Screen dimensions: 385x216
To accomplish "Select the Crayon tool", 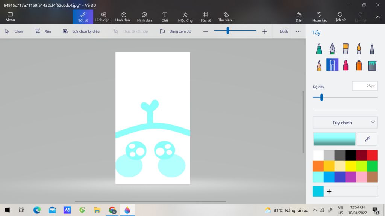I will click(346, 65).
